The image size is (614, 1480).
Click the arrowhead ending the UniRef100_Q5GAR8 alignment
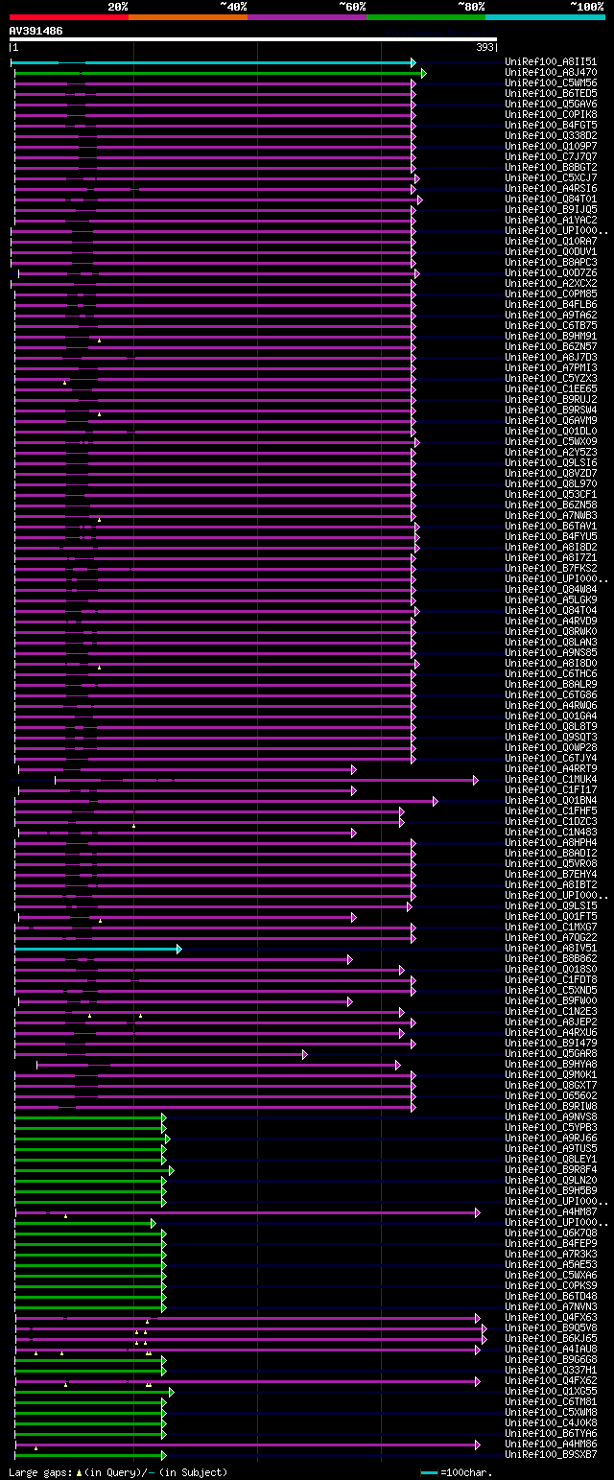(304, 1054)
